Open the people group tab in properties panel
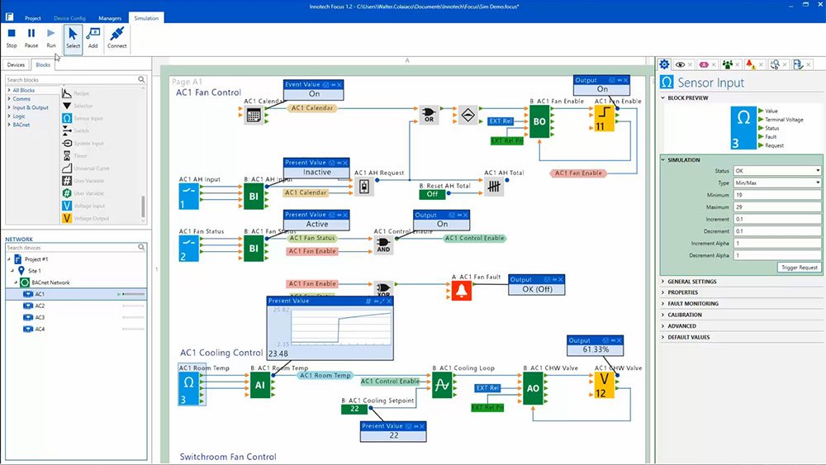Screen dimensions: 826x465 click(728, 64)
